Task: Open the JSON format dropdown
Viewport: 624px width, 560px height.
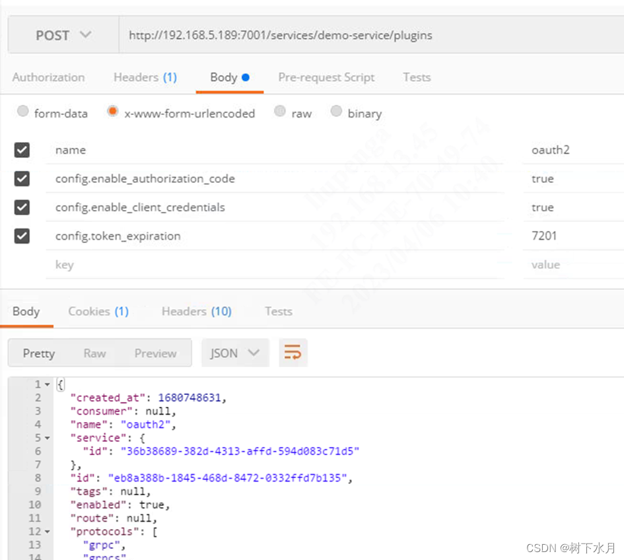Action: [x=235, y=353]
